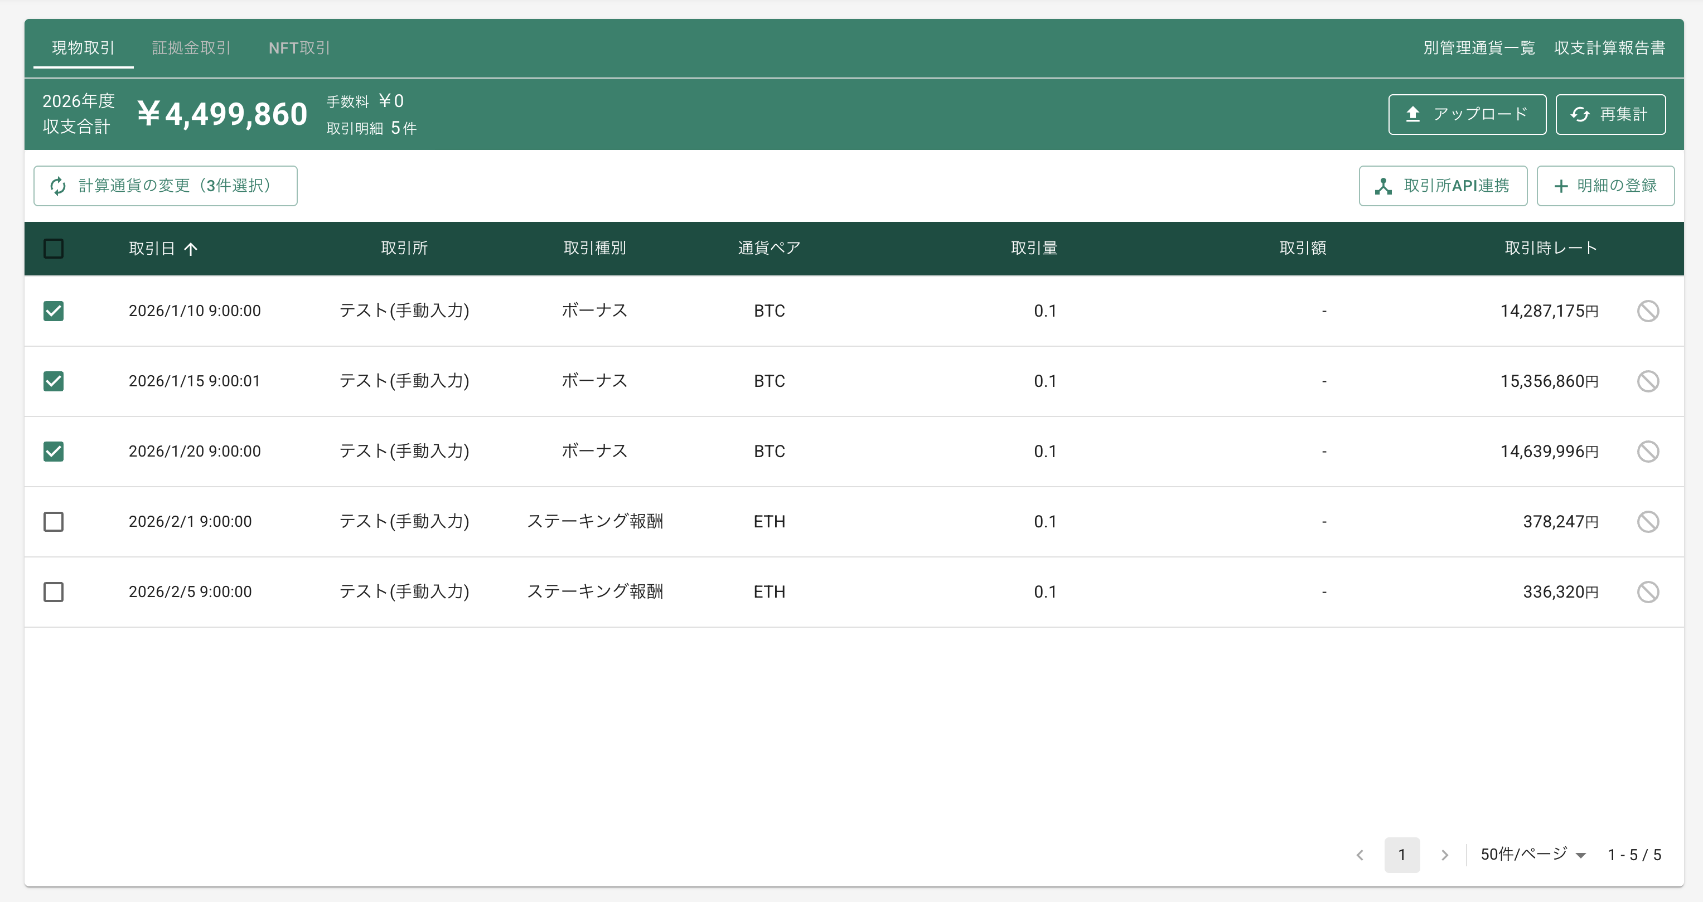The image size is (1703, 902).
Task: Click the 取引所API連携 button
Action: pos(1443,186)
